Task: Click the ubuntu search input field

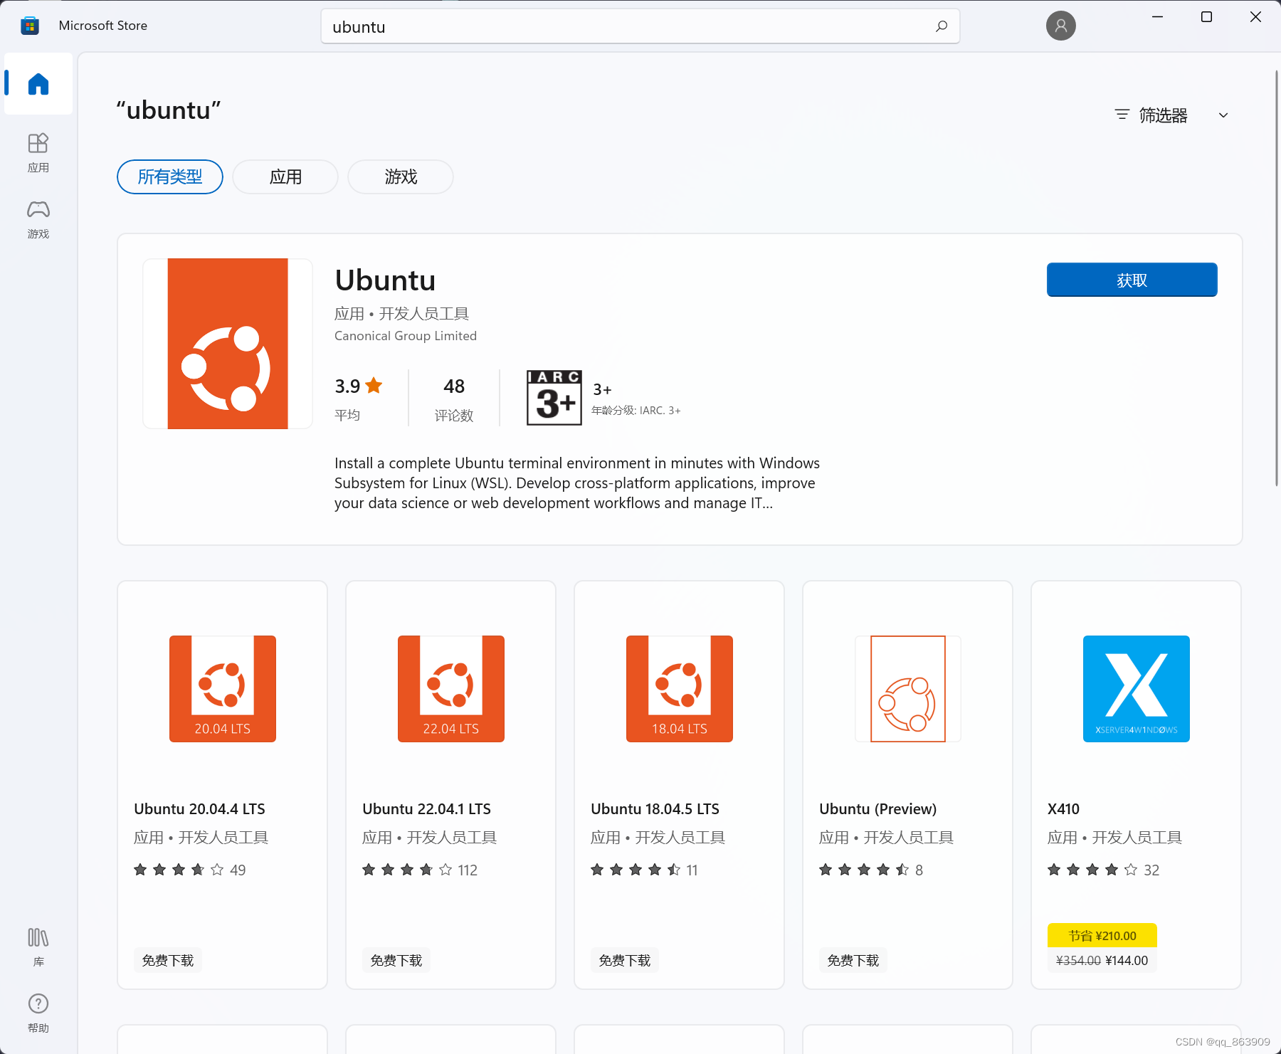Action: [x=640, y=26]
